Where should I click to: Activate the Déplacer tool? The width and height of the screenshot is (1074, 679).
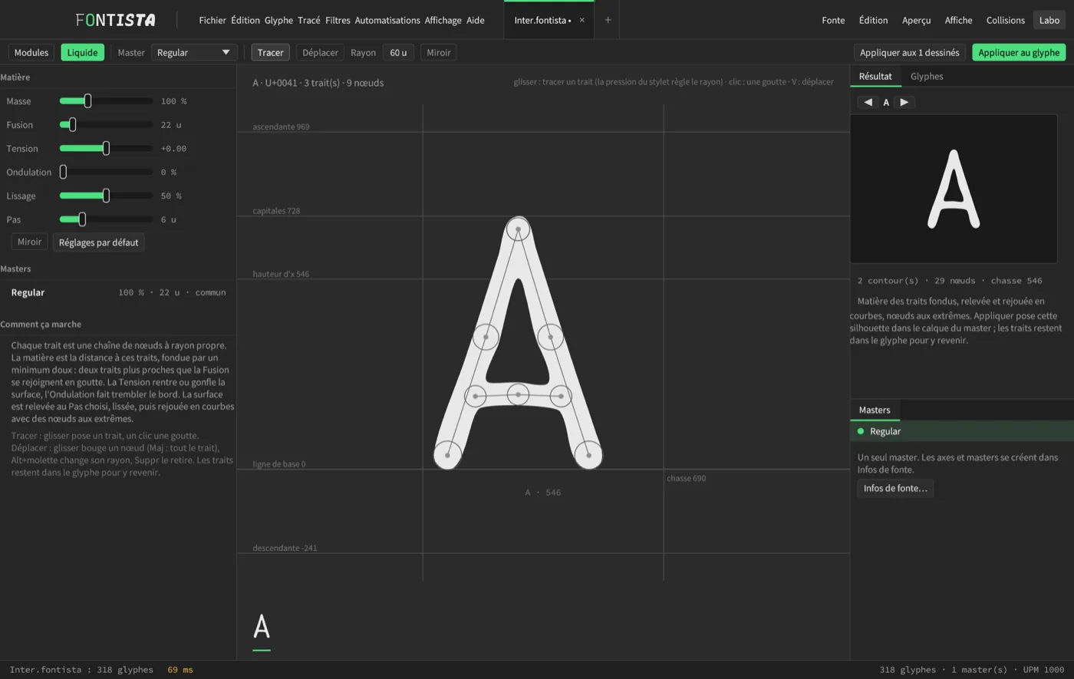tap(320, 52)
